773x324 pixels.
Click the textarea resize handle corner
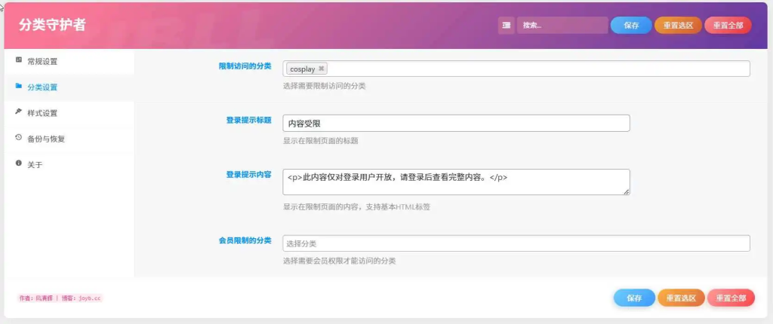point(626,192)
